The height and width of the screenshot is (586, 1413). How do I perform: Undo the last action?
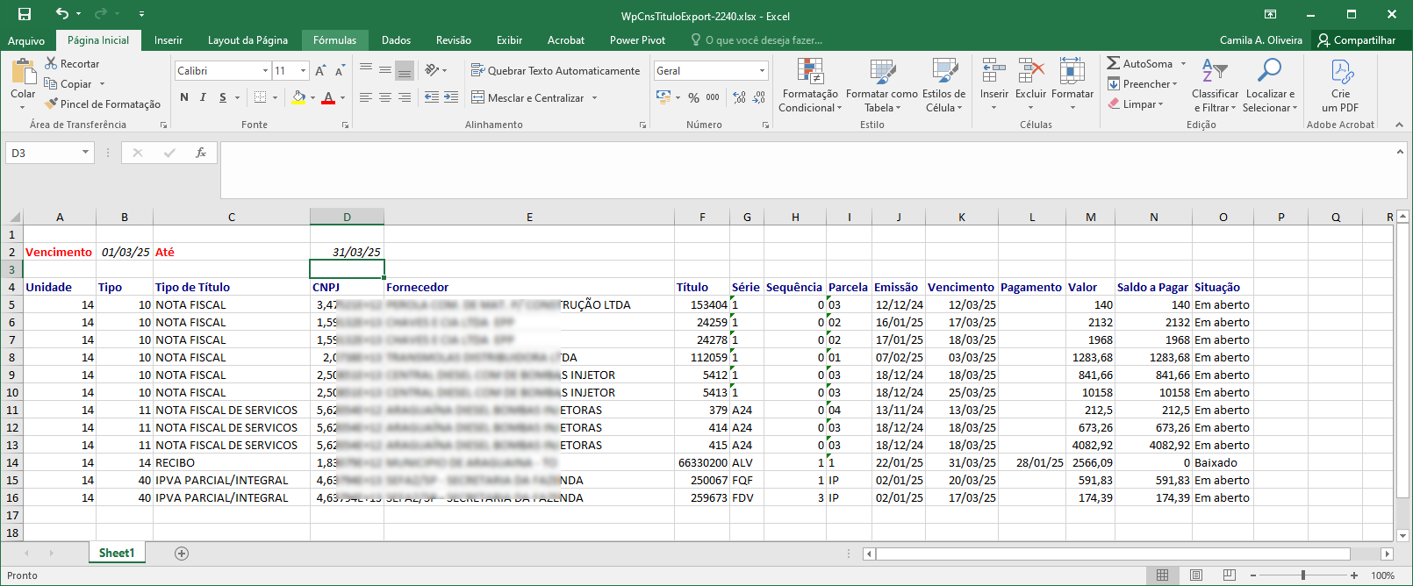(61, 14)
